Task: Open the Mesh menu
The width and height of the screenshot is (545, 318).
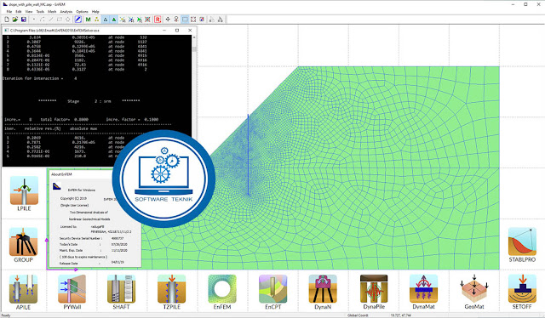Action: 52,11
